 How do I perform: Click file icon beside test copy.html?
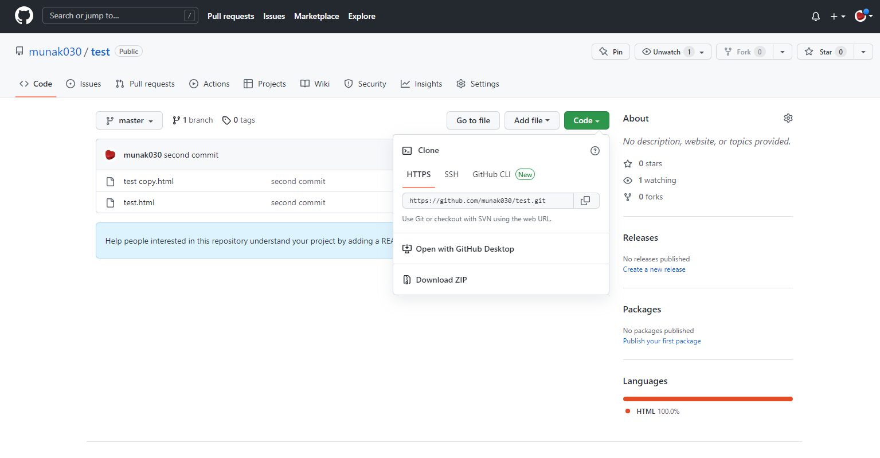coord(111,181)
